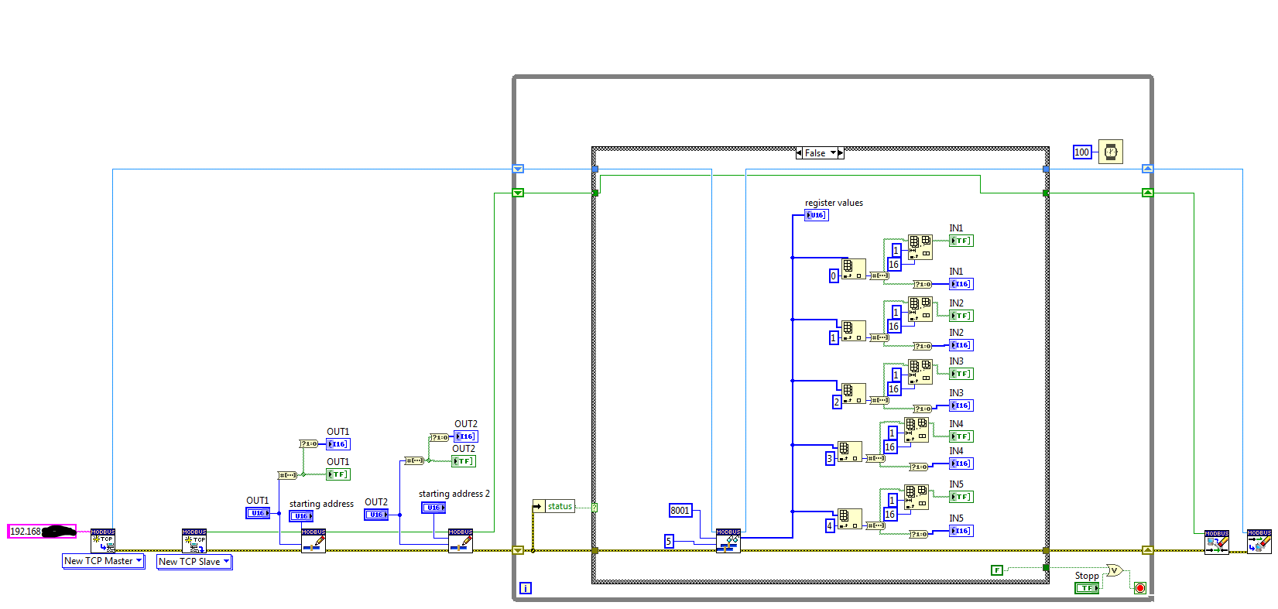Select Index Array node wired to constant 0
Viewport: 1278px width, 609px height.
pyautogui.click(x=854, y=269)
